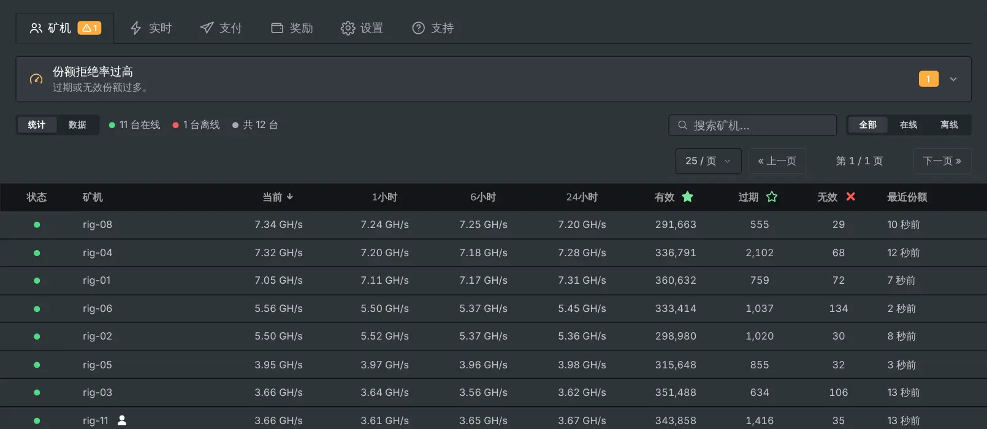The width and height of the screenshot is (987, 429).
Task: Click the green status dot for rig-02
Action: 37,336
